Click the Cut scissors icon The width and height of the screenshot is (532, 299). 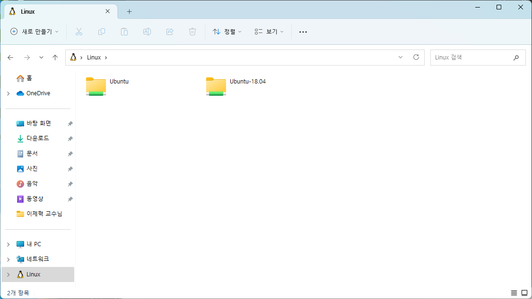point(78,32)
